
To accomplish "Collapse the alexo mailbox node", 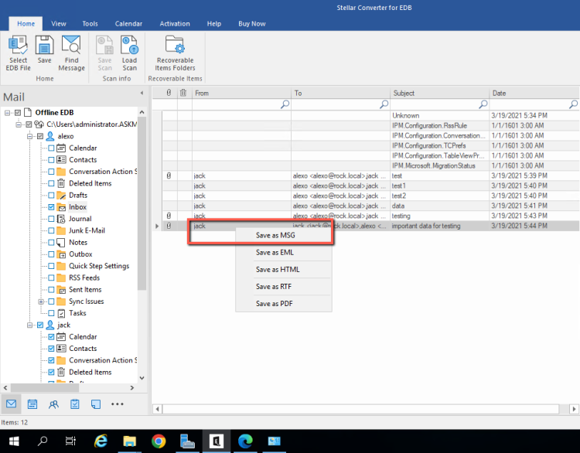I will pos(29,136).
